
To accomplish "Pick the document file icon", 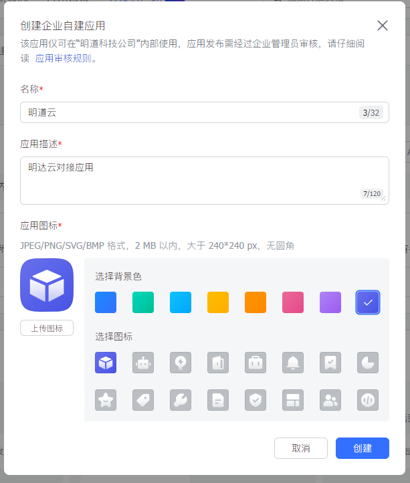I will click(x=218, y=400).
